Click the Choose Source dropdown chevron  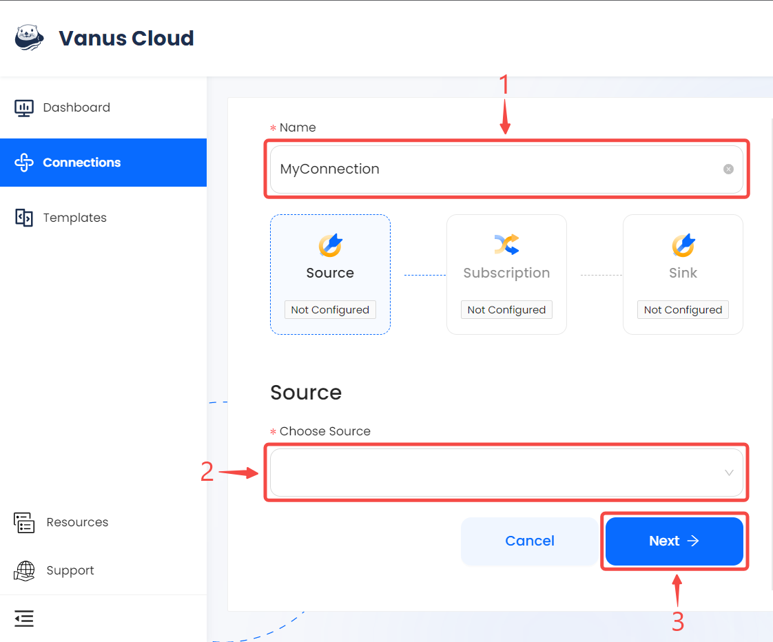click(729, 473)
